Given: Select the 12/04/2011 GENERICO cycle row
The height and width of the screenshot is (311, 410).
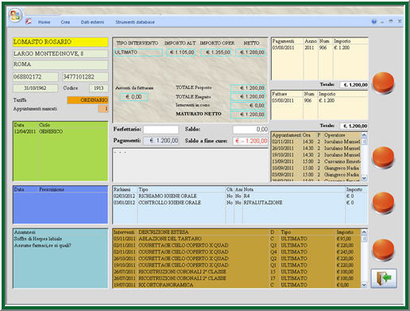Looking at the screenshot, I should click(60, 131).
